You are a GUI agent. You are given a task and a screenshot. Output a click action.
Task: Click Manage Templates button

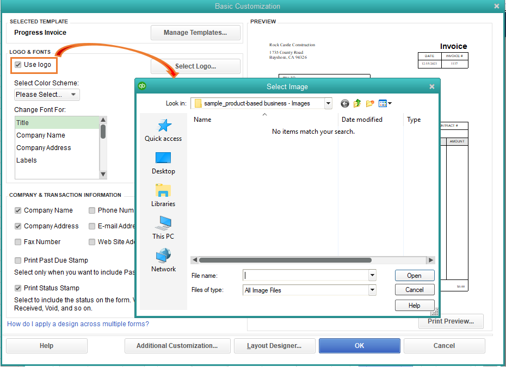pos(195,33)
